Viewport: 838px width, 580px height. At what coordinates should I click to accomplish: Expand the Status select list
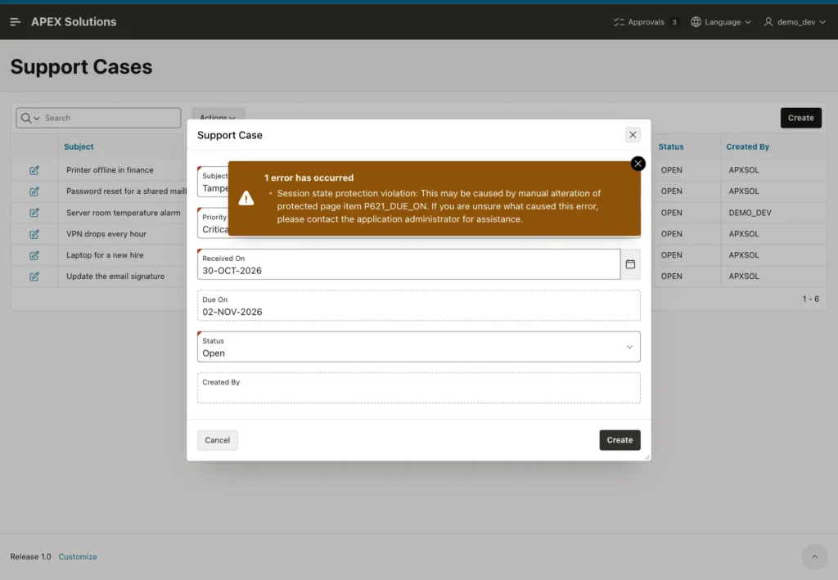click(x=418, y=347)
